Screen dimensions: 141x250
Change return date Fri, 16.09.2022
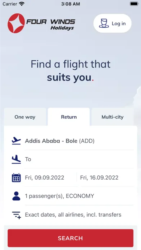107,177
